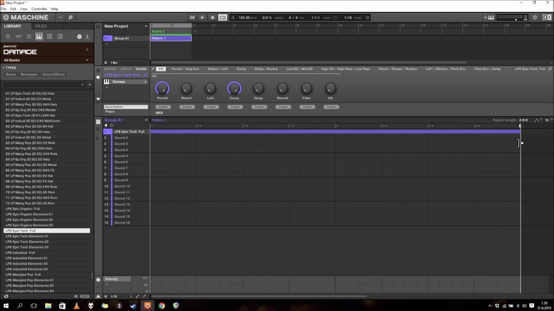Switch to the plug-in icon view

tap(98, 77)
